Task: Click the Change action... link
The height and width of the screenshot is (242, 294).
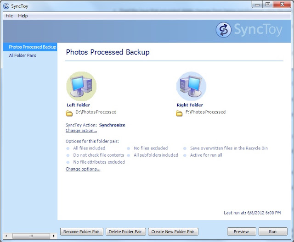Action: [x=81, y=131]
